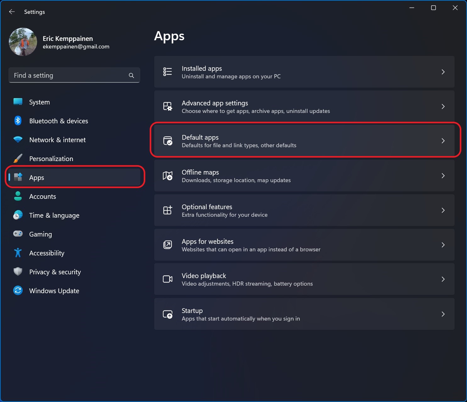
Task: Click the Startup title text
Action: coord(192,310)
